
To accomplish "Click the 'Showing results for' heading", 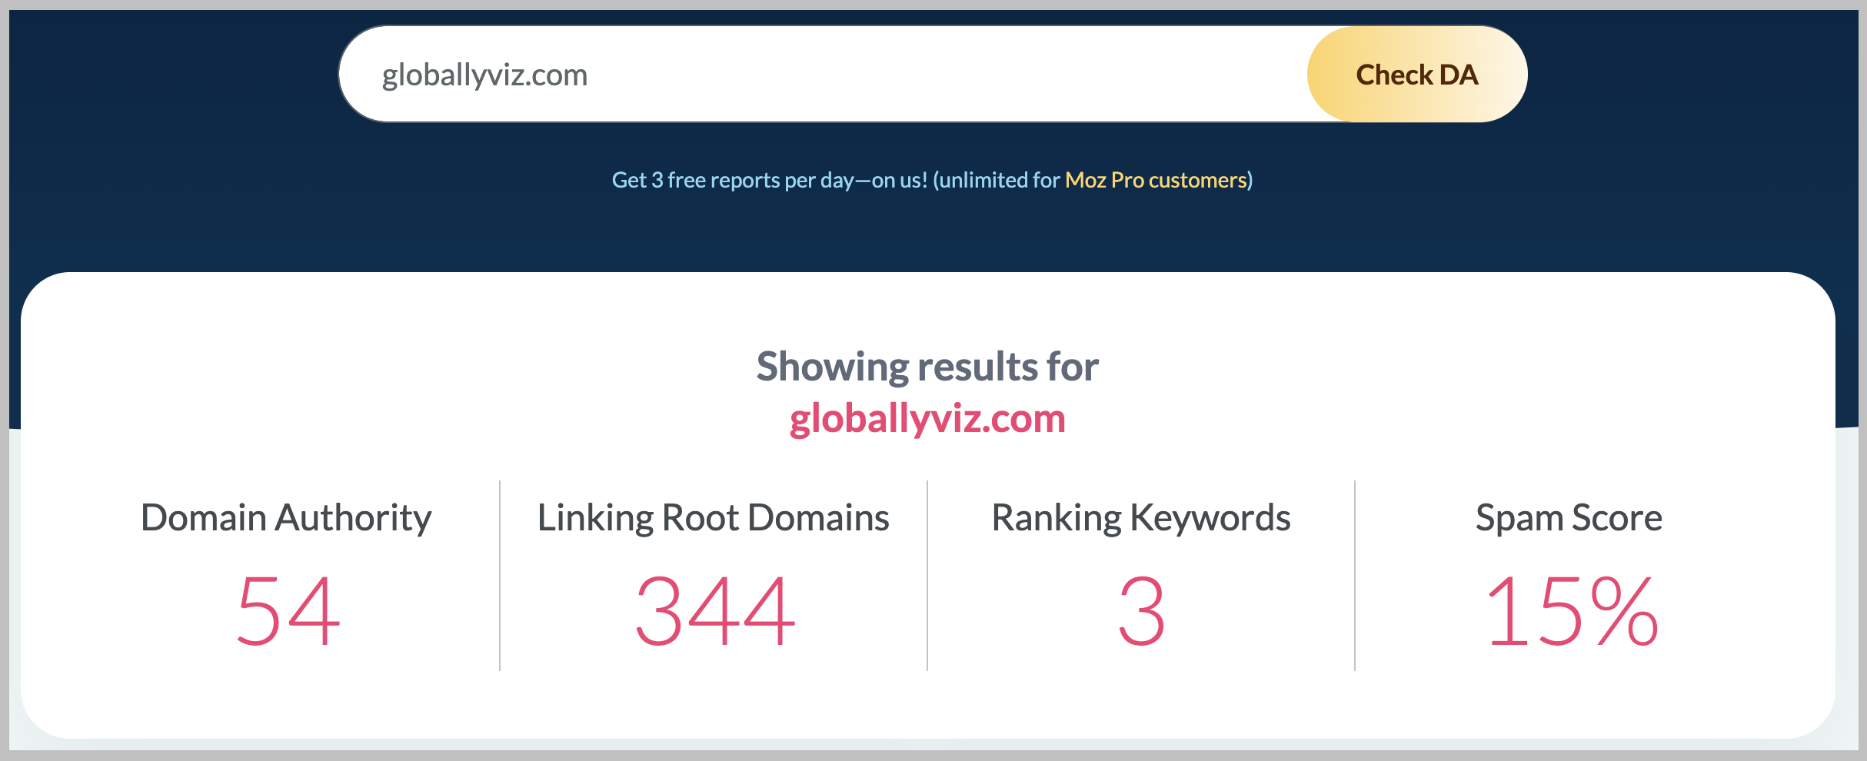I will click(x=927, y=366).
